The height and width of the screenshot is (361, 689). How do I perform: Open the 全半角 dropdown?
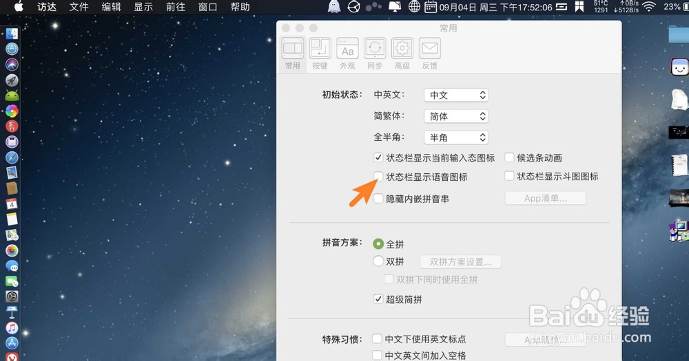pos(456,138)
